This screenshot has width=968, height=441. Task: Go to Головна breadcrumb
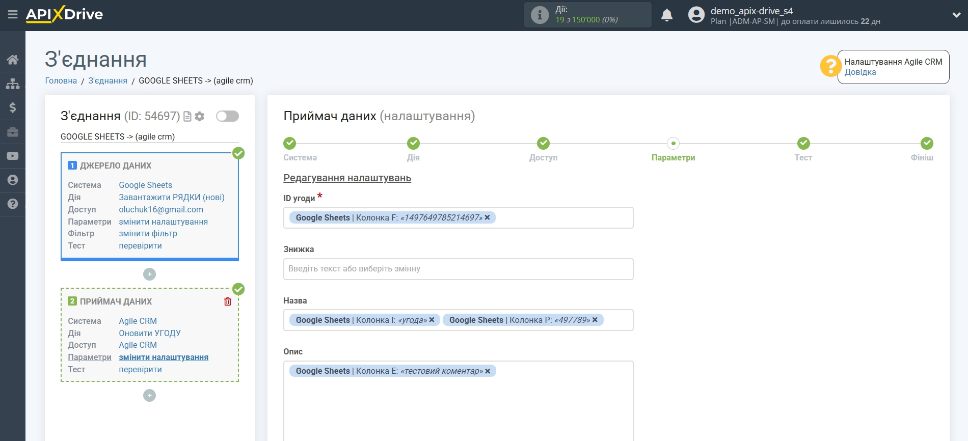[61, 80]
